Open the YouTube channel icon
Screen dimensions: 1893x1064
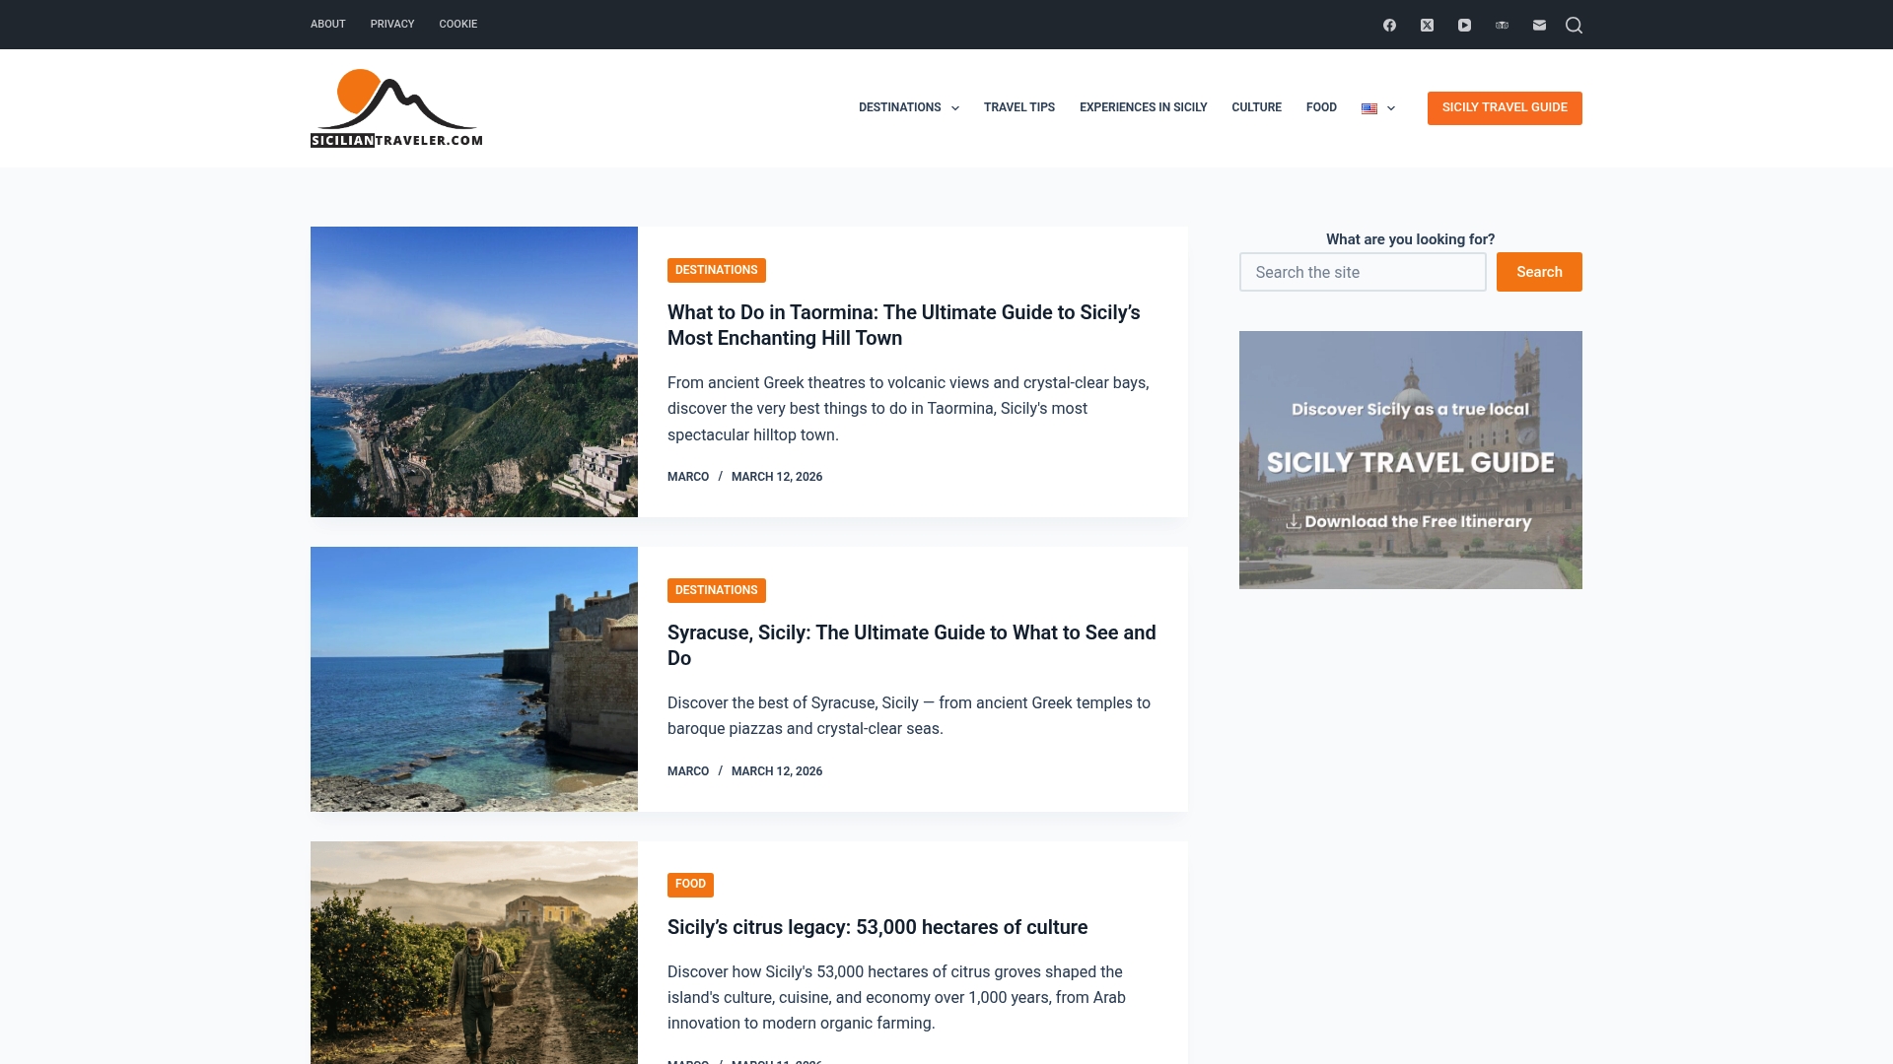click(1464, 24)
